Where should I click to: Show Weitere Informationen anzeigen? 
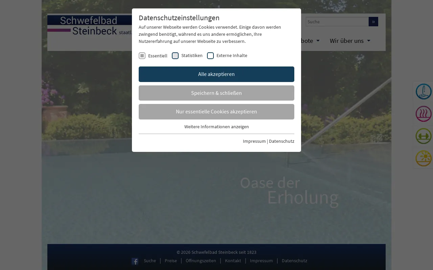(216, 127)
